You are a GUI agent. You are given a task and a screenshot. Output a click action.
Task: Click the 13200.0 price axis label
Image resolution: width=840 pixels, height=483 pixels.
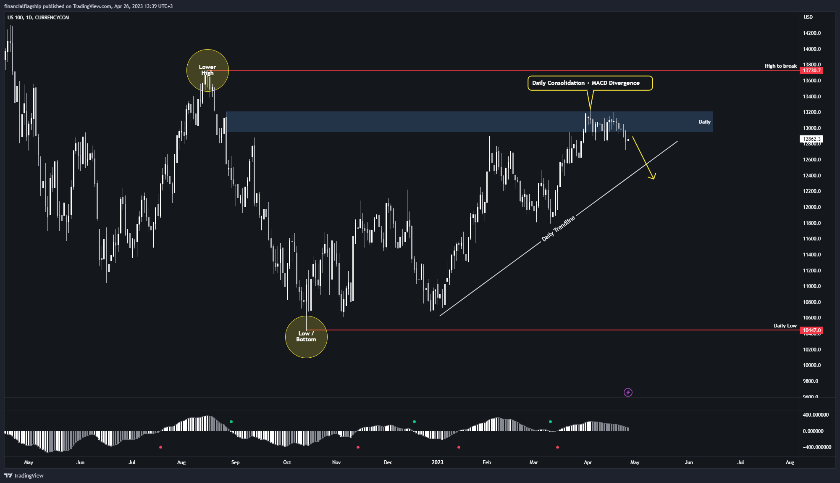[x=812, y=112]
